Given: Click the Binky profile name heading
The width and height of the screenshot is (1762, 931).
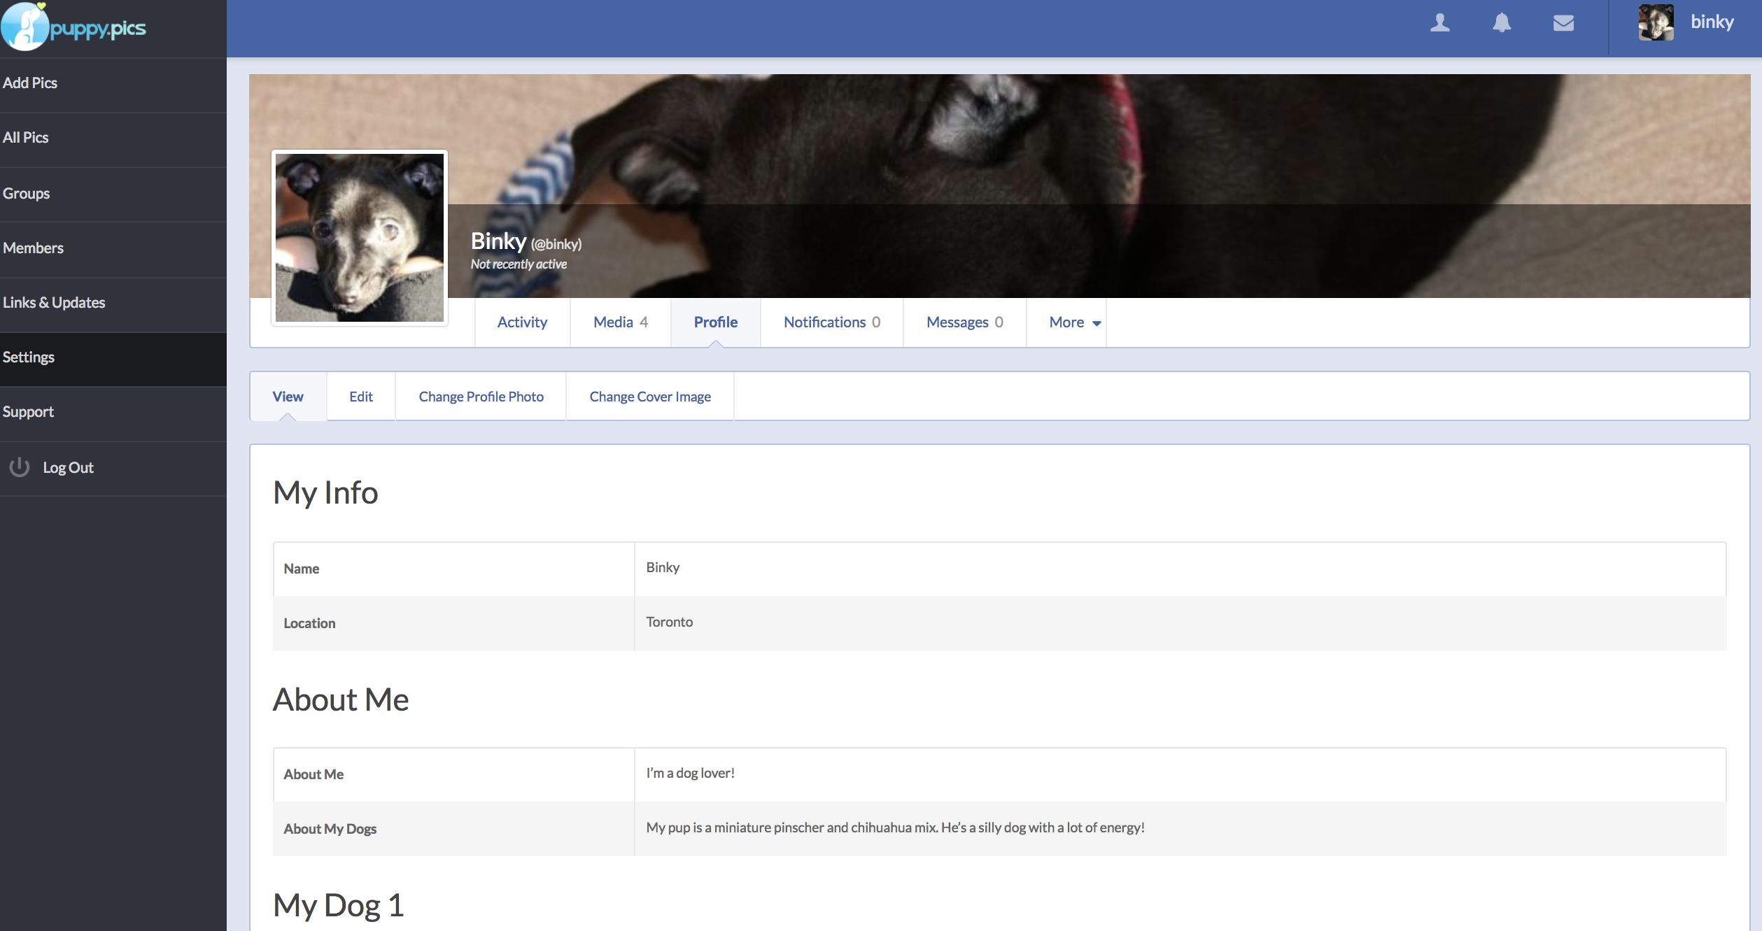Looking at the screenshot, I should coord(498,241).
